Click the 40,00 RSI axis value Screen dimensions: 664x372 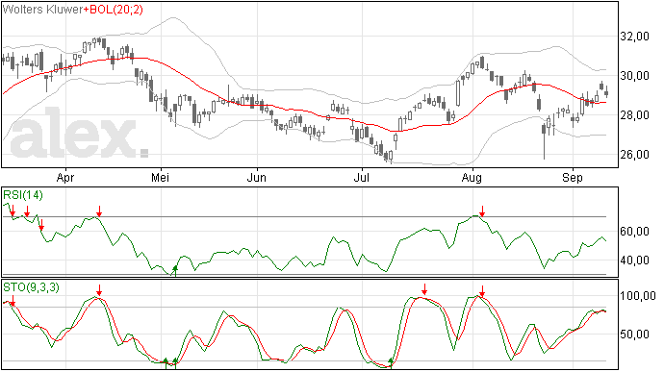pyautogui.click(x=634, y=260)
